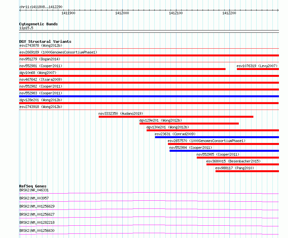Select the blue nsv552983 (Cooper2011) bar
Viewport: 288px width, 238px height.
pos(149,96)
